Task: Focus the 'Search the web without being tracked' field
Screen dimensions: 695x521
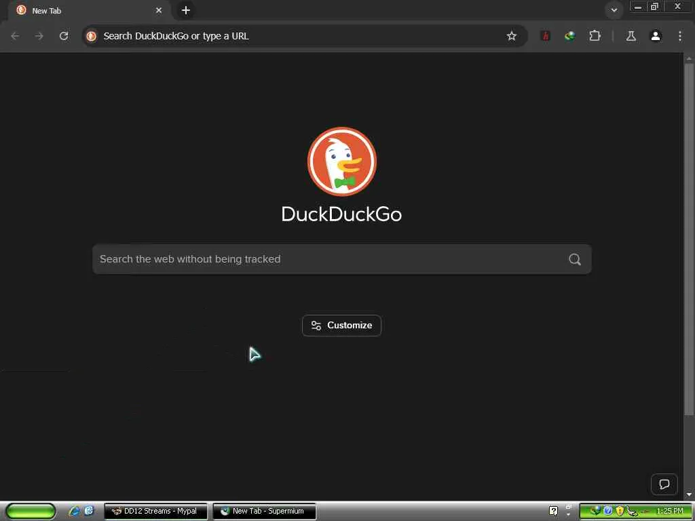Action: click(342, 259)
